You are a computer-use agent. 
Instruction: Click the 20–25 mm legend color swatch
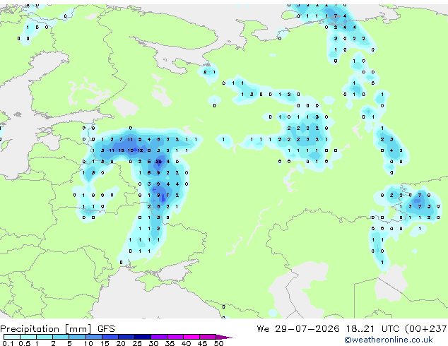126,337
